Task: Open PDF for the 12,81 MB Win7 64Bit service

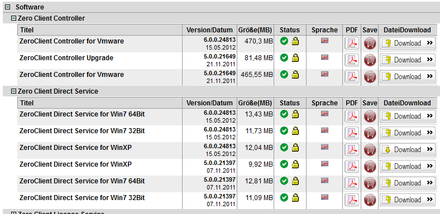Action: tap(352, 183)
